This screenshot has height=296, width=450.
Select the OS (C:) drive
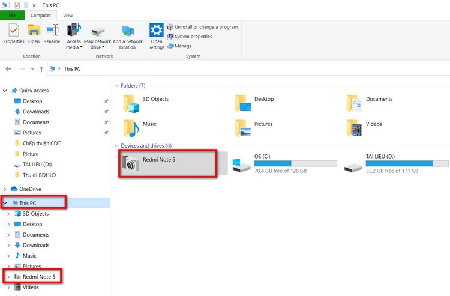click(284, 164)
